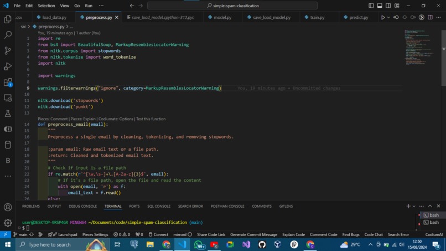Switch to the train.py tab
This screenshot has height=251, width=446.
[x=317, y=17]
